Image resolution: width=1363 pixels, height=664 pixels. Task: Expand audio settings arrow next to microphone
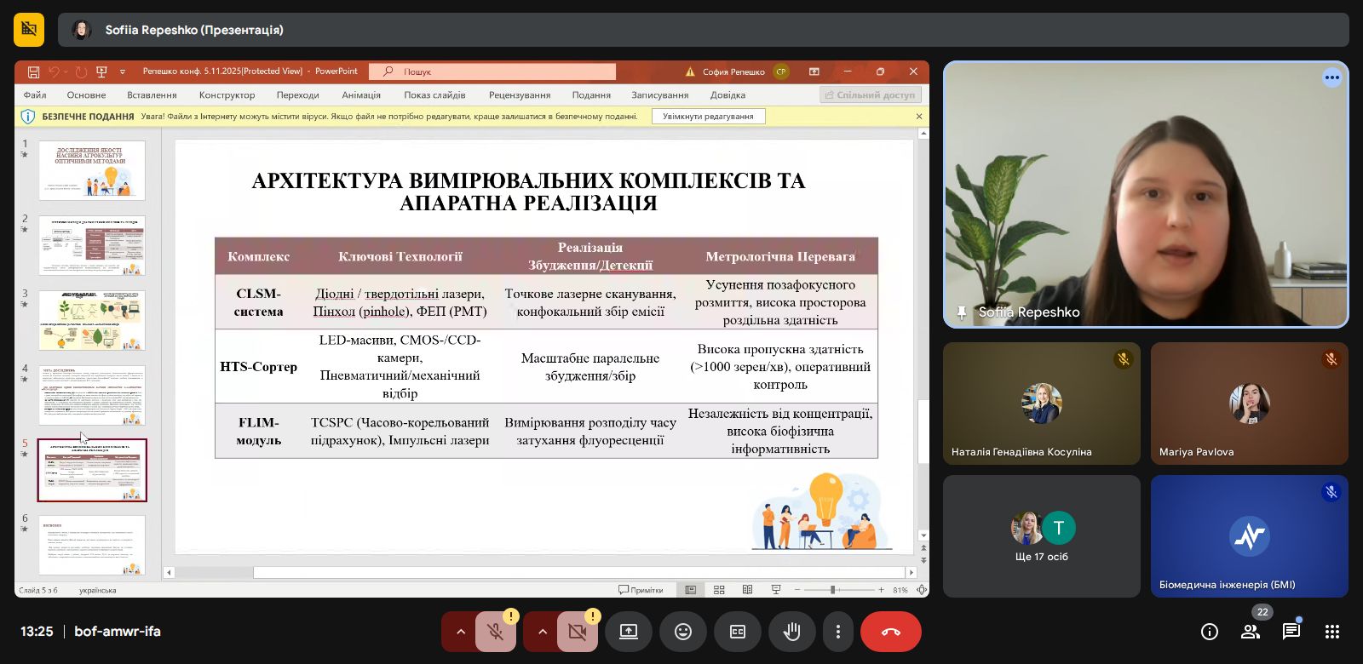click(460, 632)
